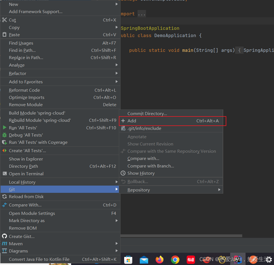Click the Reload from Disk refresh icon
Screen dimensions: 274x265
tap(4, 197)
